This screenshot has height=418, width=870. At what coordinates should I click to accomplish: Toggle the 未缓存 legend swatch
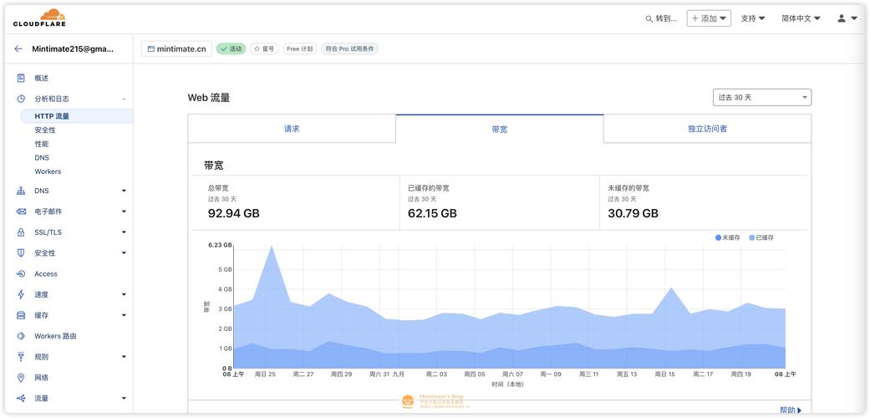[718, 237]
